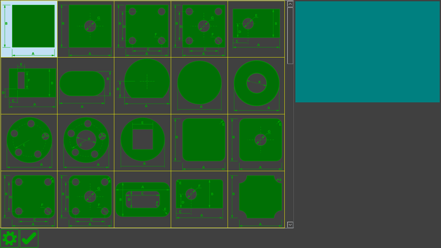441x248 pixels.
Task: Pick circle with flat bottom shape
Action: click(x=143, y=86)
